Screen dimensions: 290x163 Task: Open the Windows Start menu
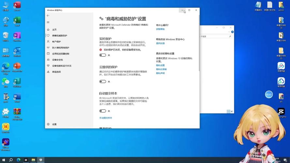click(4, 160)
